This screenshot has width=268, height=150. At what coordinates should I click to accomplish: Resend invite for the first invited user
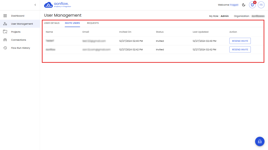click(240, 41)
